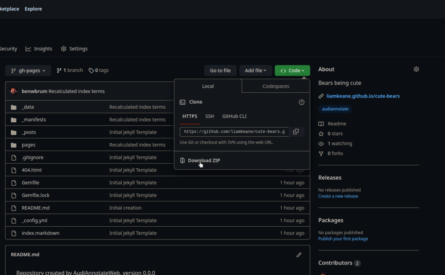Click the file icon beside _config.yml
The width and height of the screenshot is (445, 275).
point(13,221)
